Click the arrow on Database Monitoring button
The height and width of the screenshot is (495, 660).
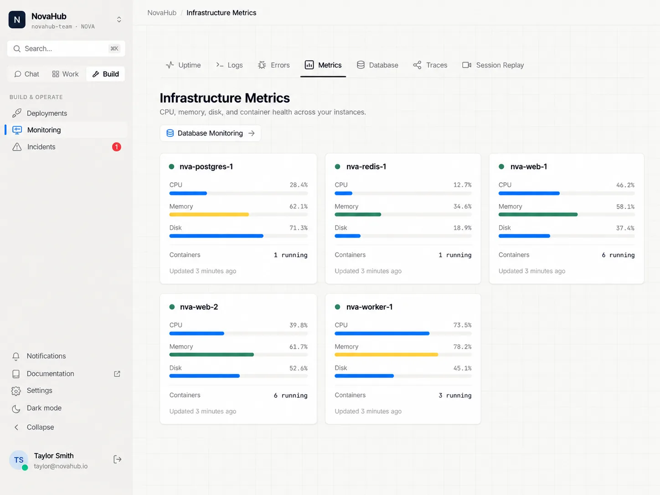252,133
